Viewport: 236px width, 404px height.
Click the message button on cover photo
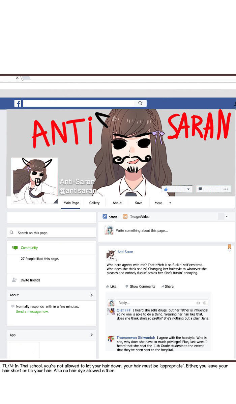coord(200,189)
